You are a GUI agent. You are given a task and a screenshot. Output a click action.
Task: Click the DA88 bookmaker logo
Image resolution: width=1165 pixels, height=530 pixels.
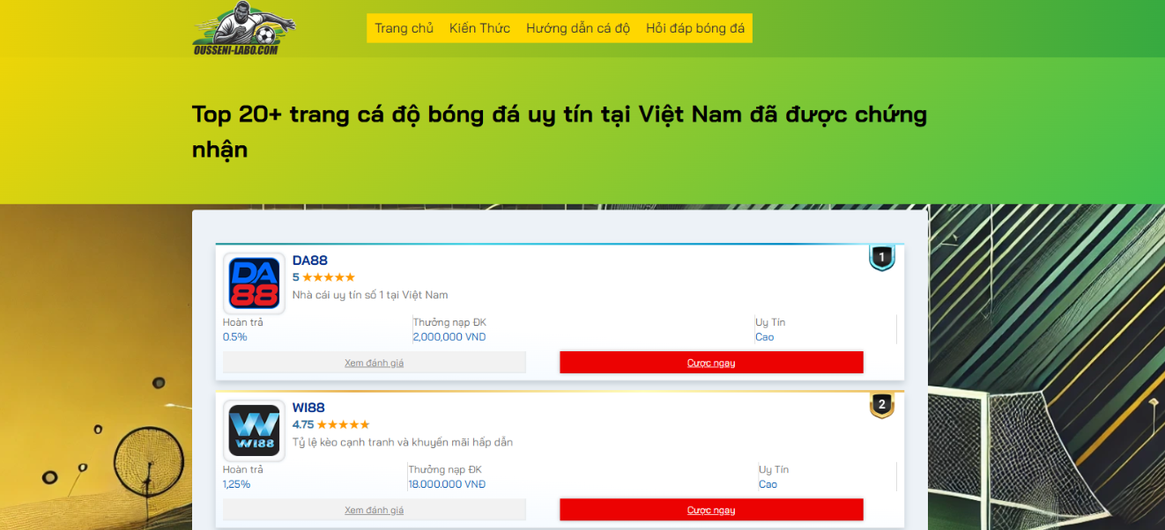(254, 283)
